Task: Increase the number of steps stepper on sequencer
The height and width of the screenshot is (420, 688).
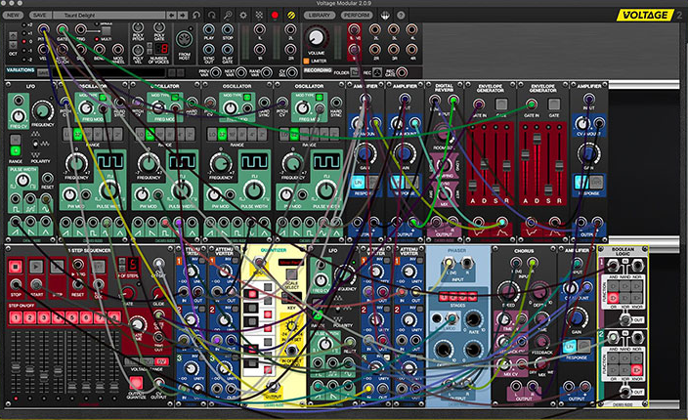Action: click(120, 262)
